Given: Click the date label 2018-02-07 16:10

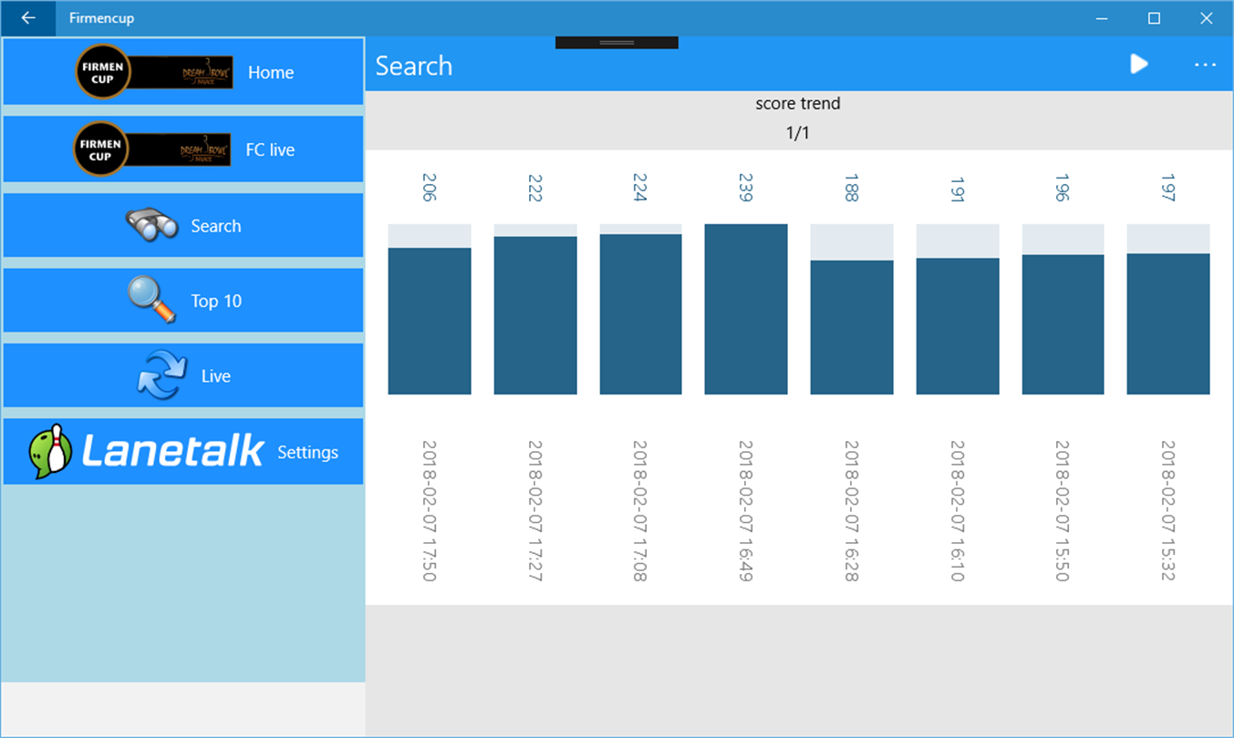Looking at the screenshot, I should coord(958,510).
